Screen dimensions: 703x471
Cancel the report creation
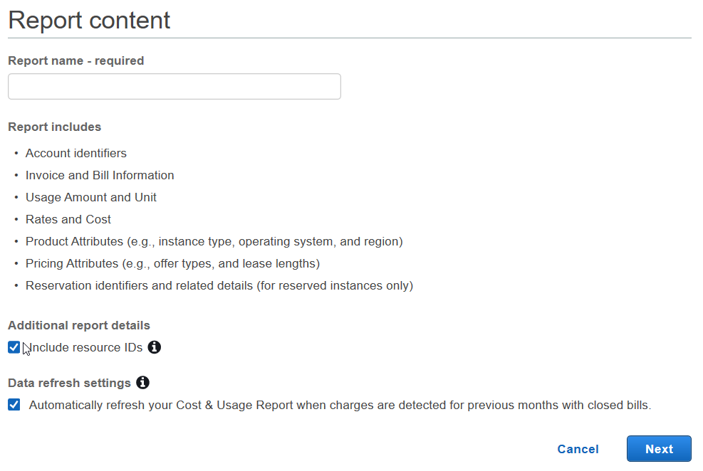(578, 449)
